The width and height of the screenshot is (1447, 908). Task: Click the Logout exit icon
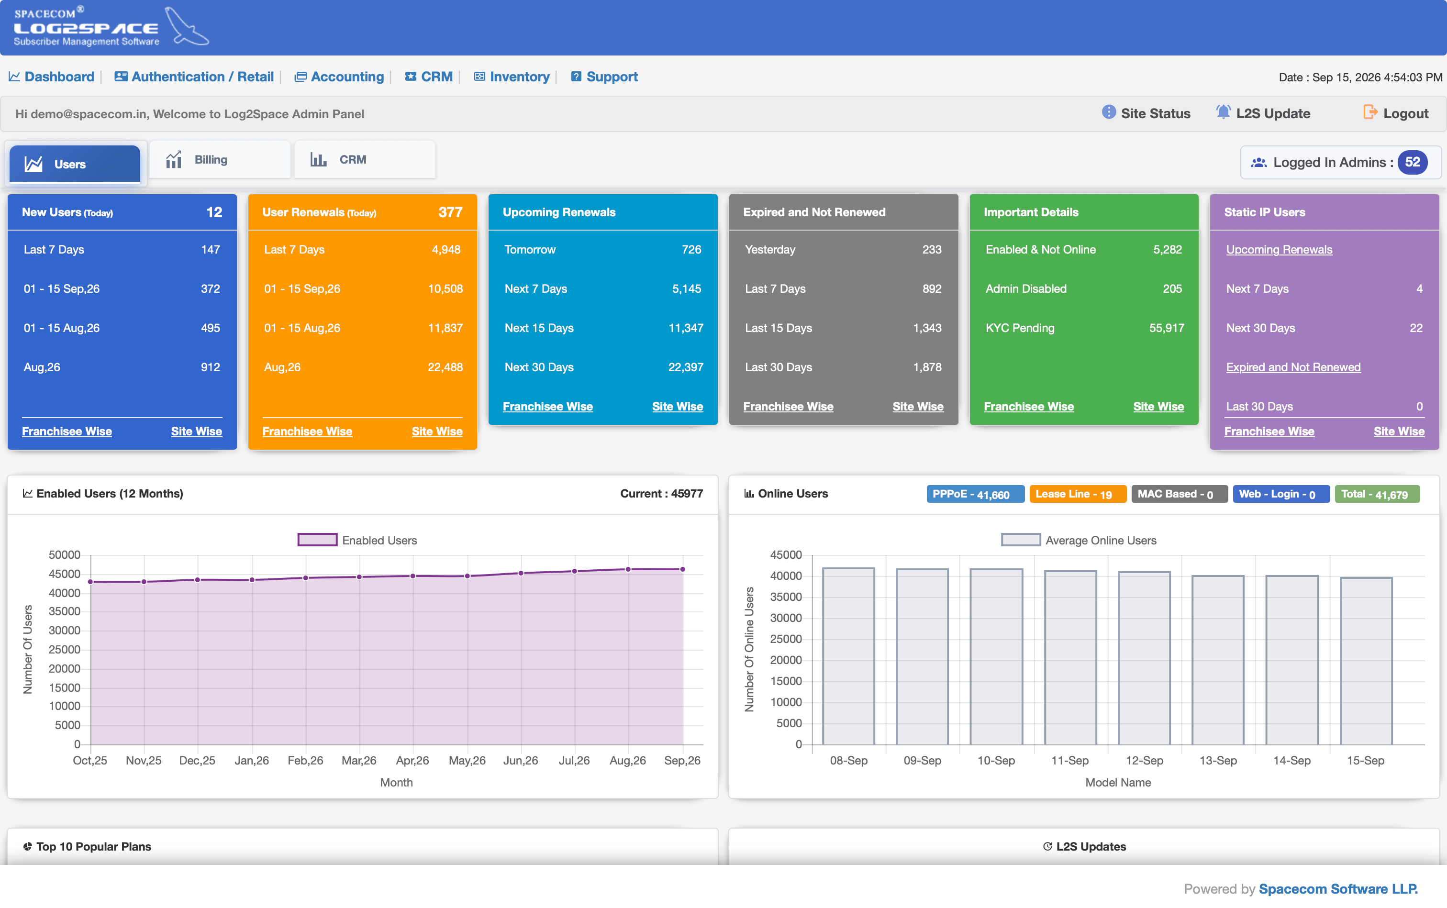tap(1370, 112)
